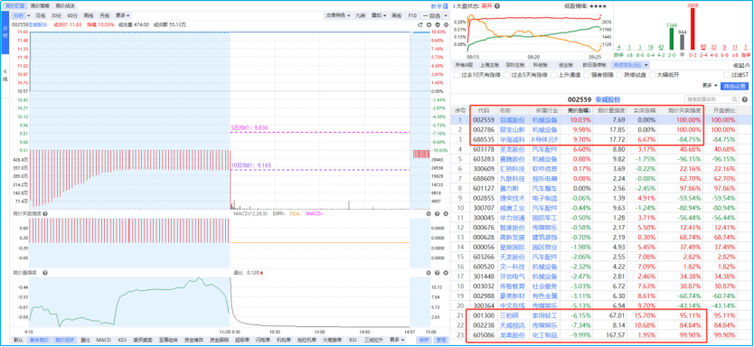Click the blue 筛选设置 button
This screenshot has width=754, height=347.
734,86
